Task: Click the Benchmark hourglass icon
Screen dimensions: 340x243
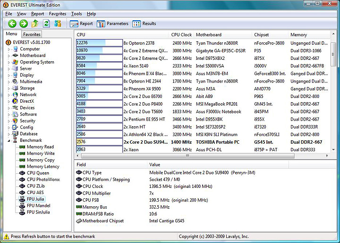Action: click(15, 140)
